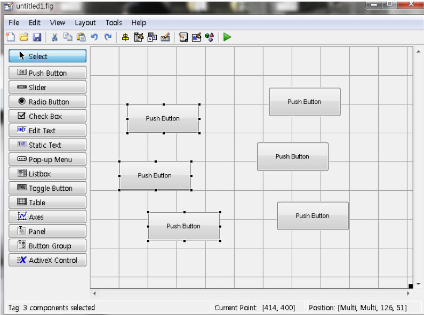Pick the Radio Button palette tool
The image size is (424, 315).
pos(47,101)
